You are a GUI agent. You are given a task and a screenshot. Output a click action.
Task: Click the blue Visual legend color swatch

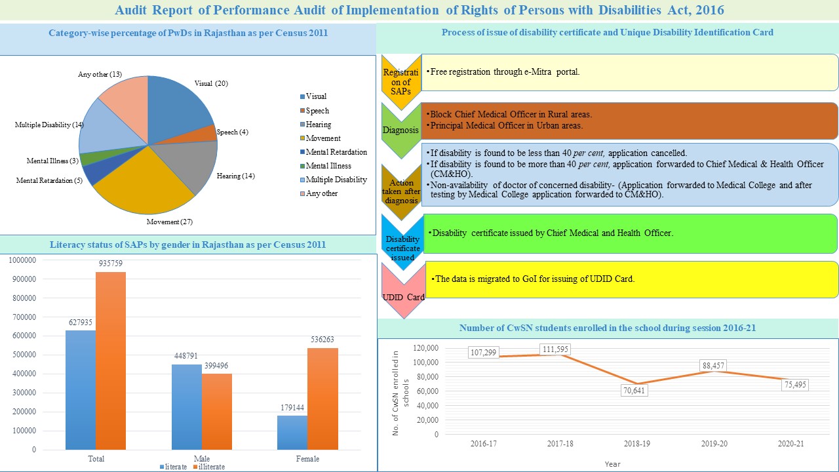click(x=301, y=97)
